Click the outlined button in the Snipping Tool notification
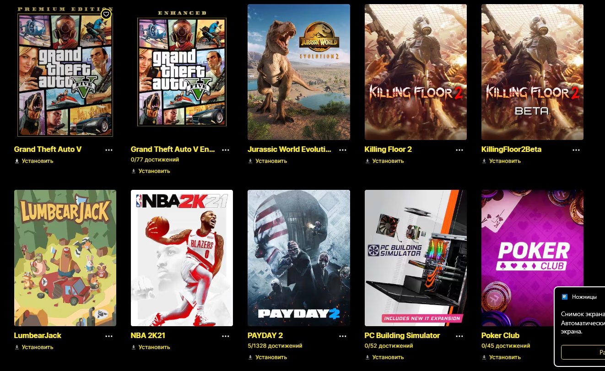Image resolution: width=605 pixels, height=371 pixels. (x=583, y=352)
